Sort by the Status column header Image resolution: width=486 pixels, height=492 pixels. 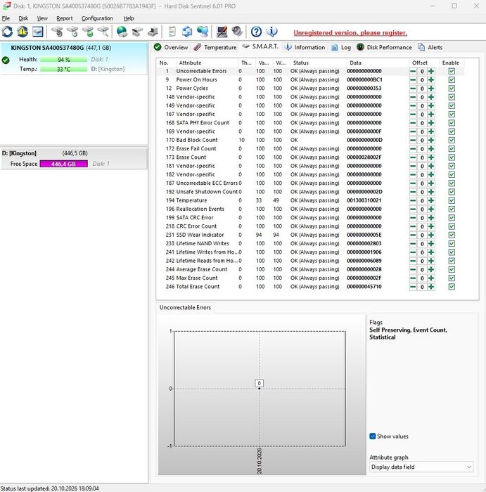point(318,63)
